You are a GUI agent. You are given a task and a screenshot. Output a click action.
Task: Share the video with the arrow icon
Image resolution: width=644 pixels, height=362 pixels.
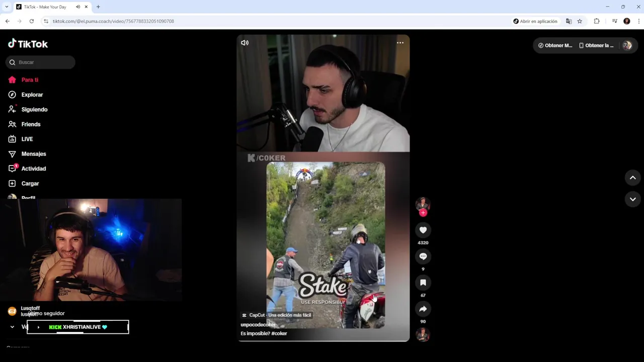pos(423,309)
